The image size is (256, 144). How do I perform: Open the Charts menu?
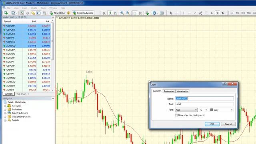34,8
